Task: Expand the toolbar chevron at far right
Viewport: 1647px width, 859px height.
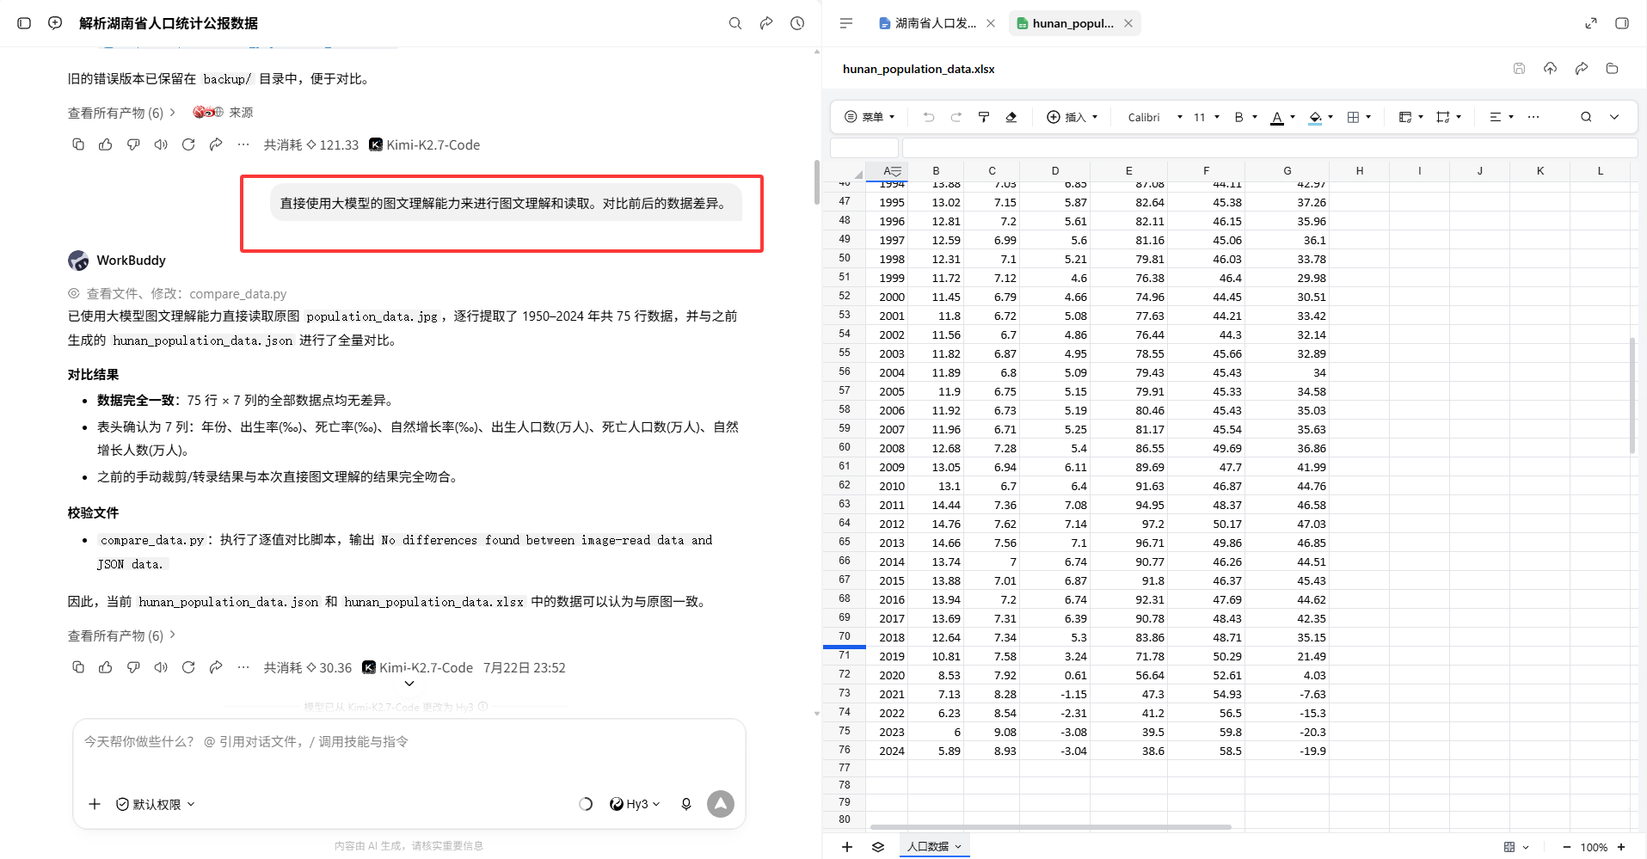Action: [x=1615, y=117]
